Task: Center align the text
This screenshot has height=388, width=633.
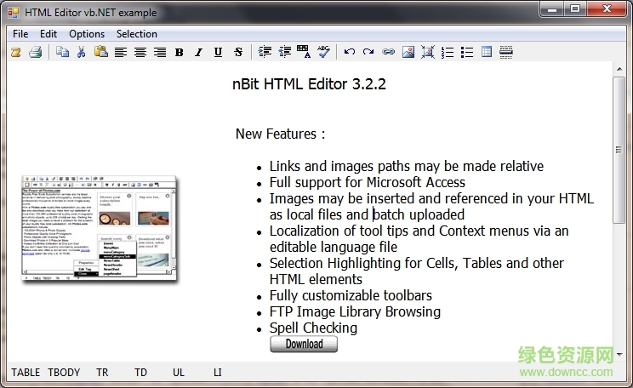Action: 140,52
